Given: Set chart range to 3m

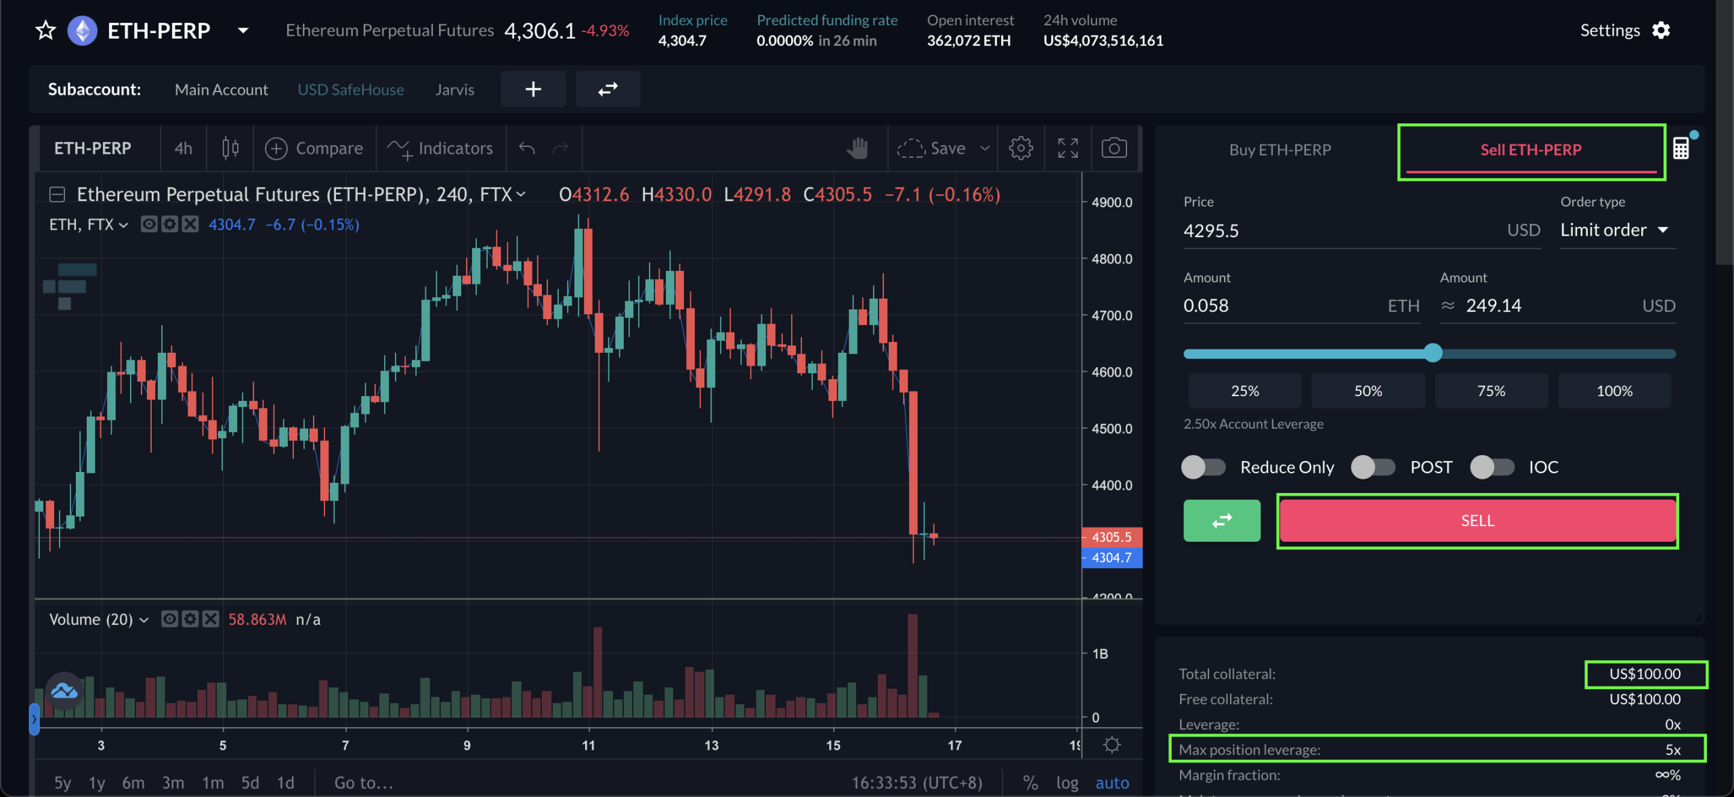Looking at the screenshot, I should click(x=173, y=783).
